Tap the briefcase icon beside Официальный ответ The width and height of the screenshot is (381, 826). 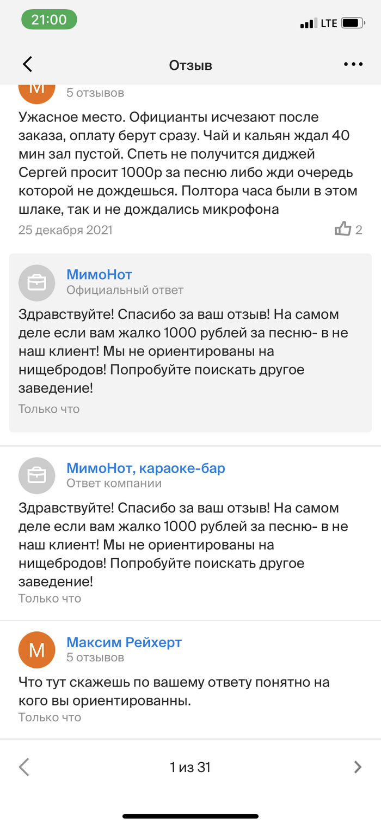(x=37, y=282)
